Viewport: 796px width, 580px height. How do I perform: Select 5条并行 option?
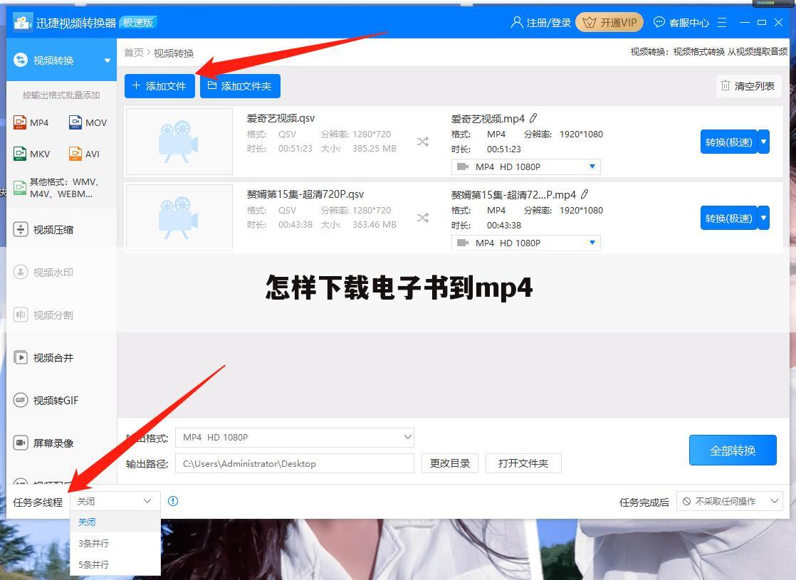tap(115, 564)
